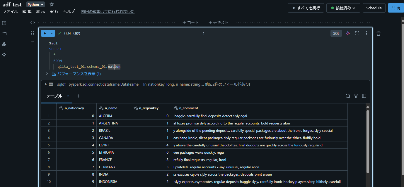Open the 実行 menu

coord(54,11)
